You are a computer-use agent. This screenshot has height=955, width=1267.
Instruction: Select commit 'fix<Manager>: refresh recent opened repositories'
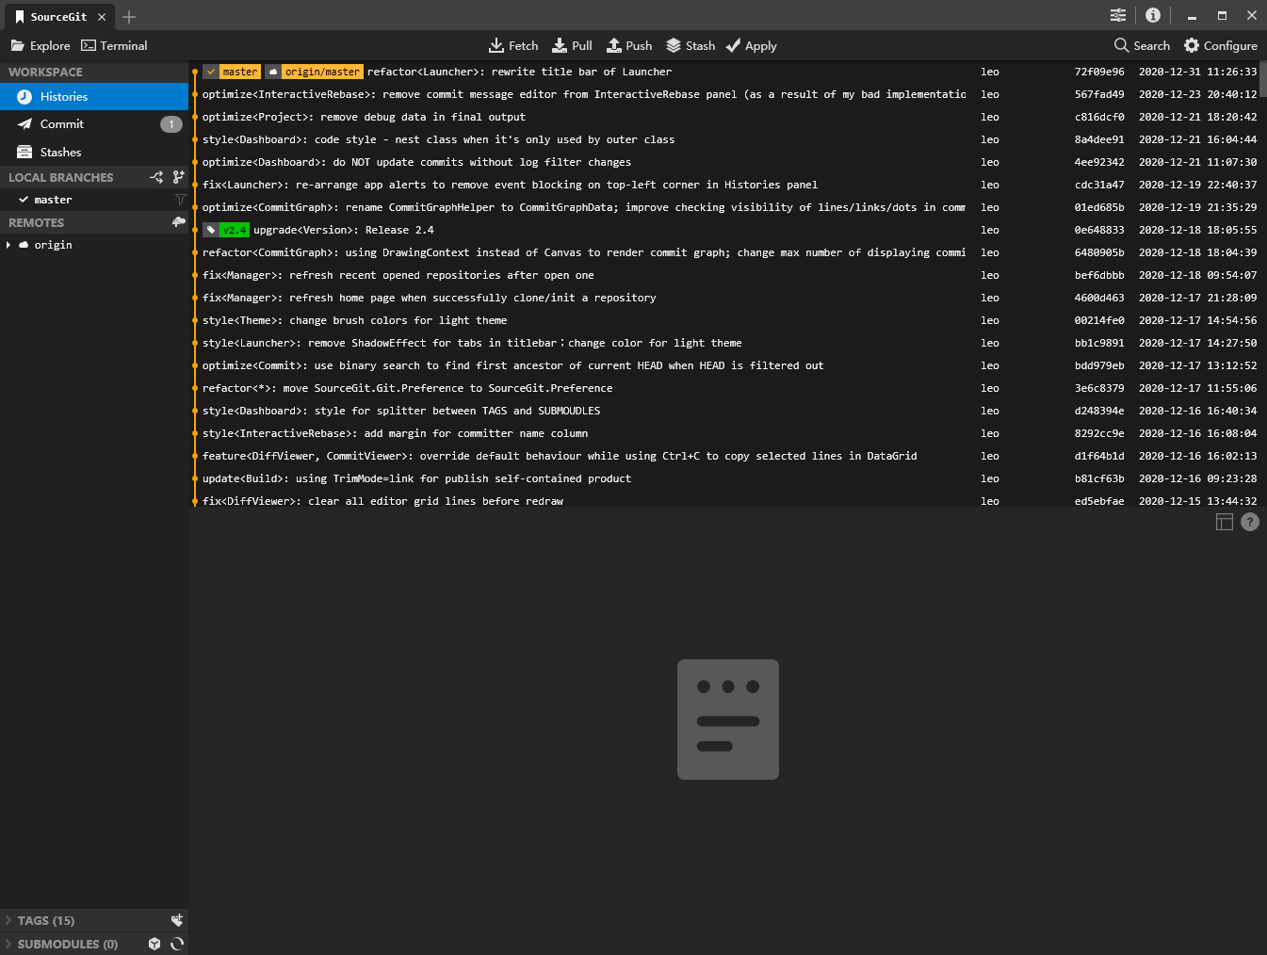point(725,275)
